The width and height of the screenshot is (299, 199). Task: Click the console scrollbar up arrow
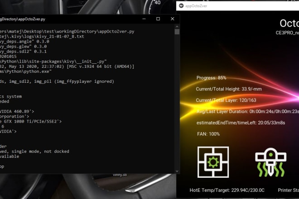click(x=177, y=27)
